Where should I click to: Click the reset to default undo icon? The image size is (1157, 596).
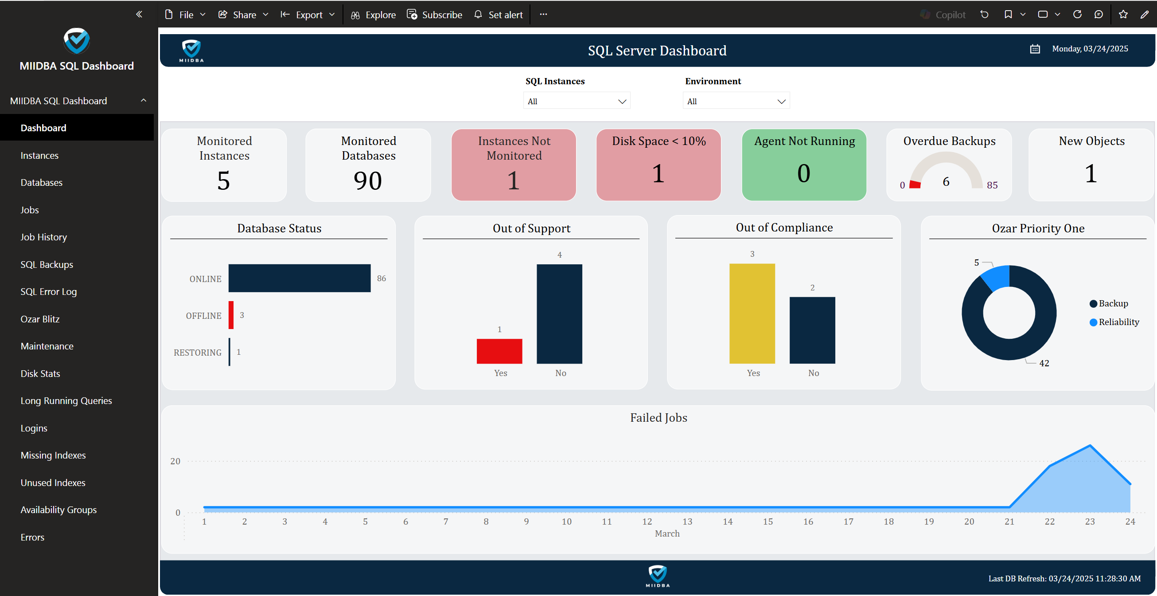(x=985, y=14)
